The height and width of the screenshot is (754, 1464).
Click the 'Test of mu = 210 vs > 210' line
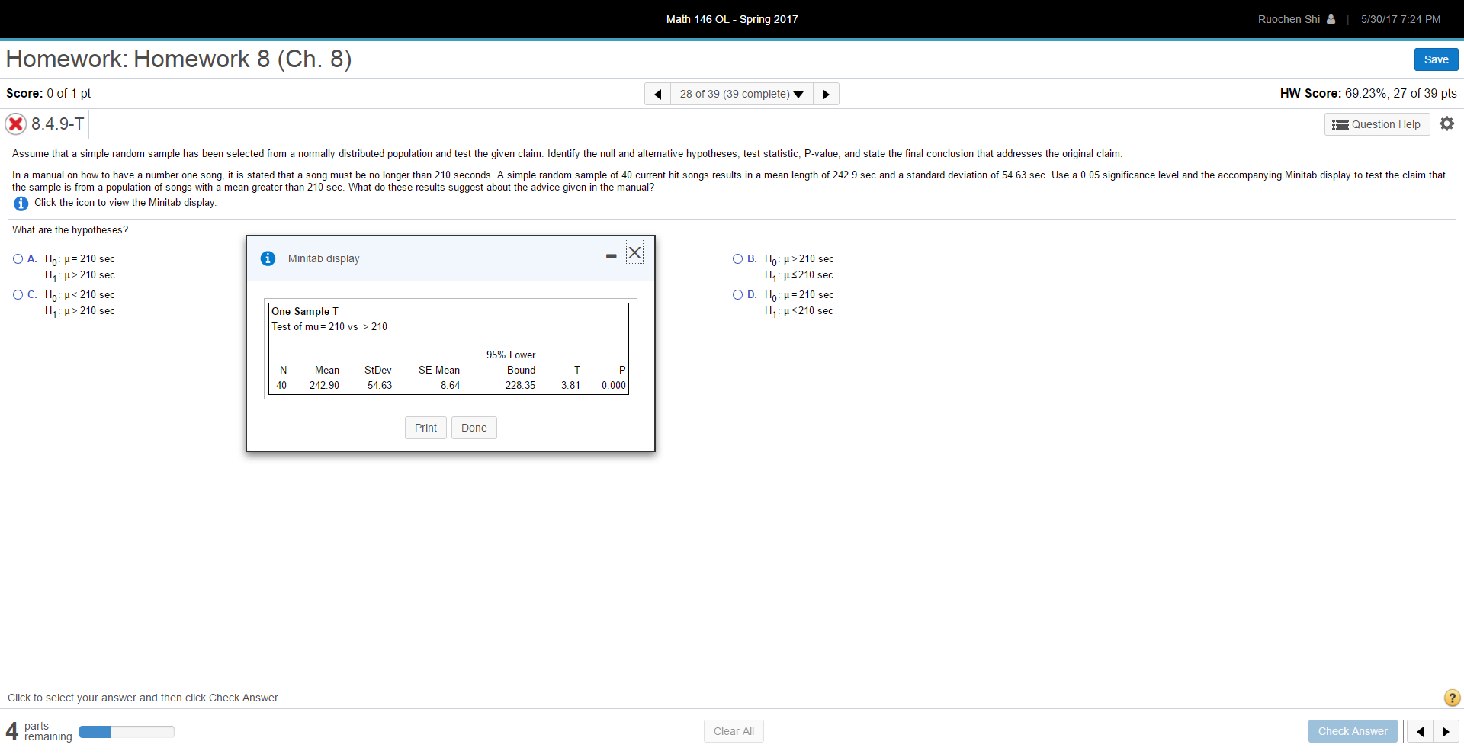(329, 327)
